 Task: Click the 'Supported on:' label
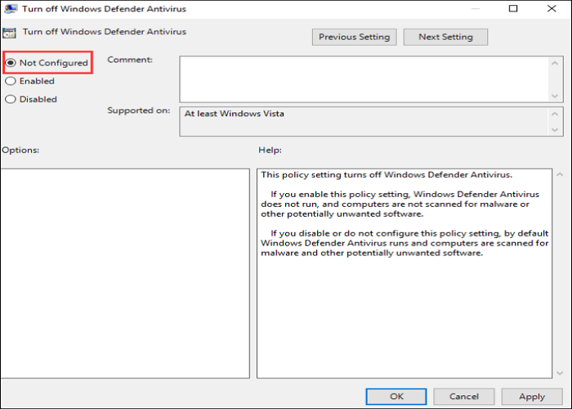(139, 110)
